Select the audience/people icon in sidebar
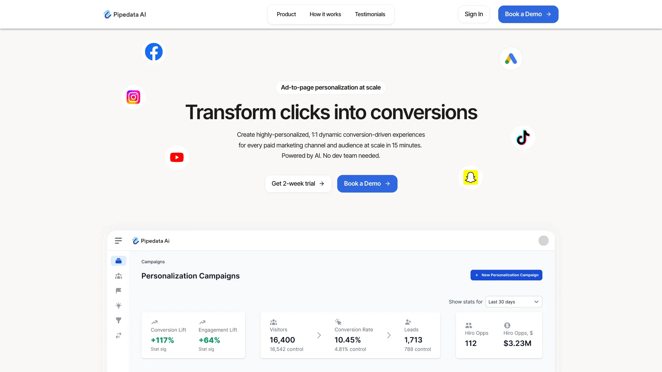The image size is (662, 372). point(118,276)
